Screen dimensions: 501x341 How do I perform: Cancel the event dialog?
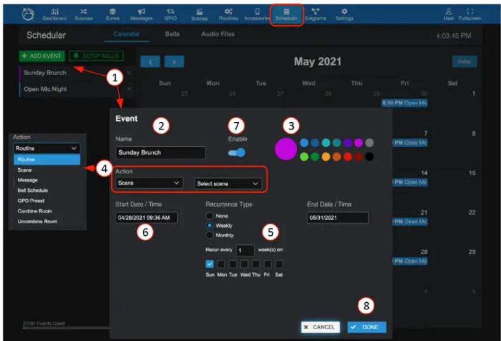pyautogui.click(x=320, y=327)
